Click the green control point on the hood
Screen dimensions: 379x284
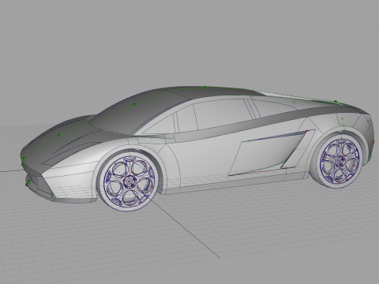(59, 135)
